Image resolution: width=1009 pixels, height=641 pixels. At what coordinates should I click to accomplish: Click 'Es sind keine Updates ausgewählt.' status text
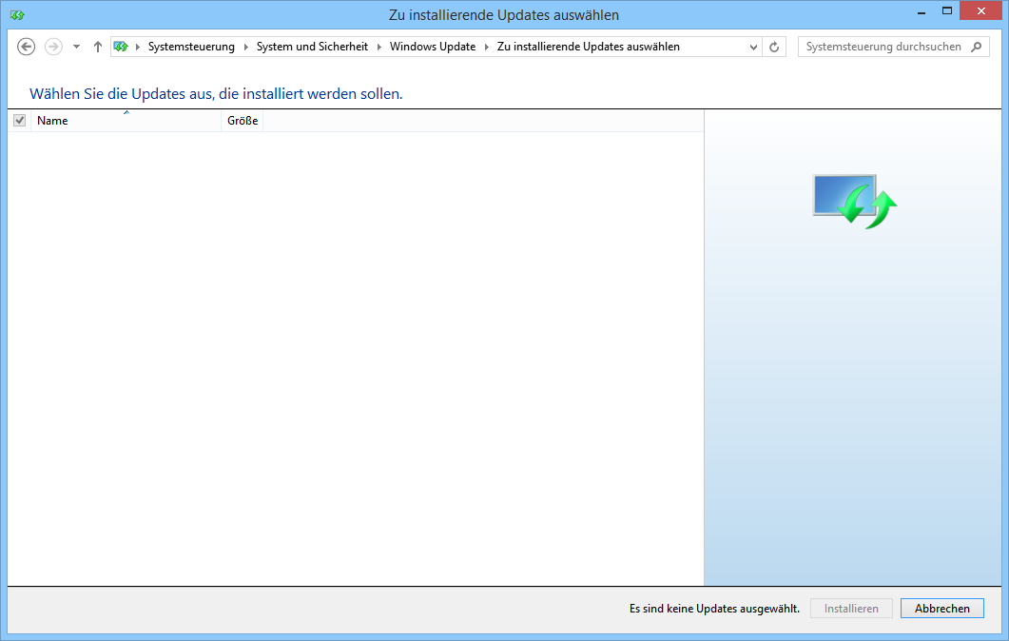[714, 608]
